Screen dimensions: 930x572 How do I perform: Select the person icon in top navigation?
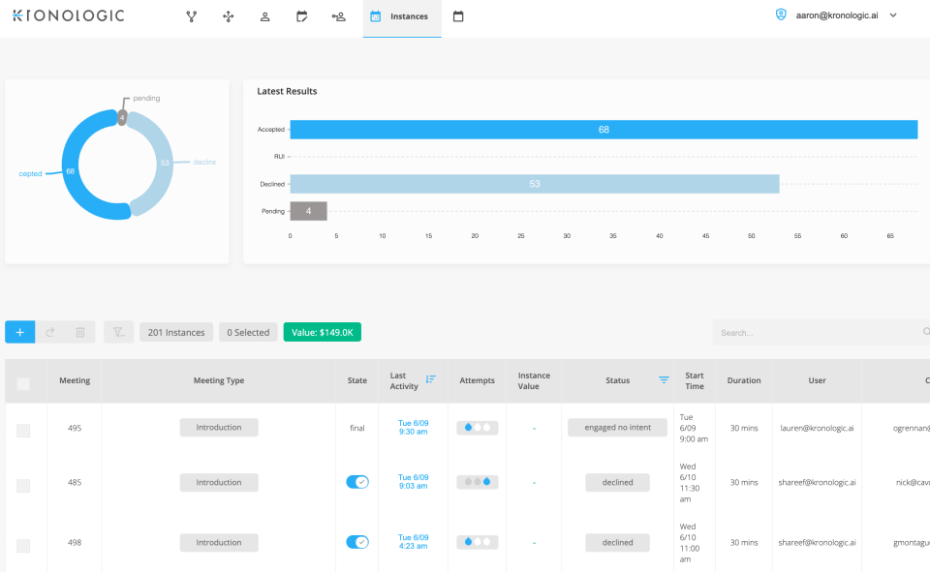click(x=264, y=15)
